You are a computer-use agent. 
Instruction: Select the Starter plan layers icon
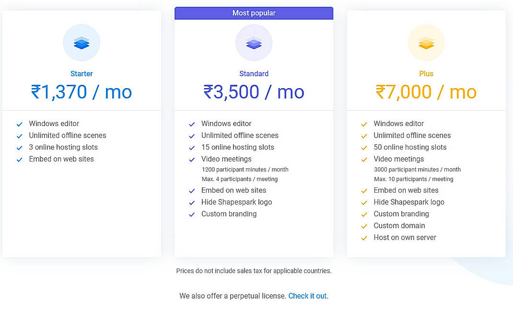82,43
